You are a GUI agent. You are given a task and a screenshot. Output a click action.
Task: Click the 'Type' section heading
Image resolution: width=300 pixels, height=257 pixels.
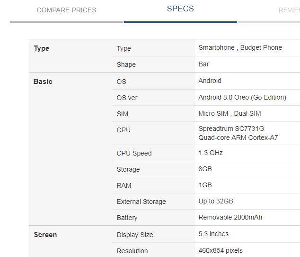[42, 48]
